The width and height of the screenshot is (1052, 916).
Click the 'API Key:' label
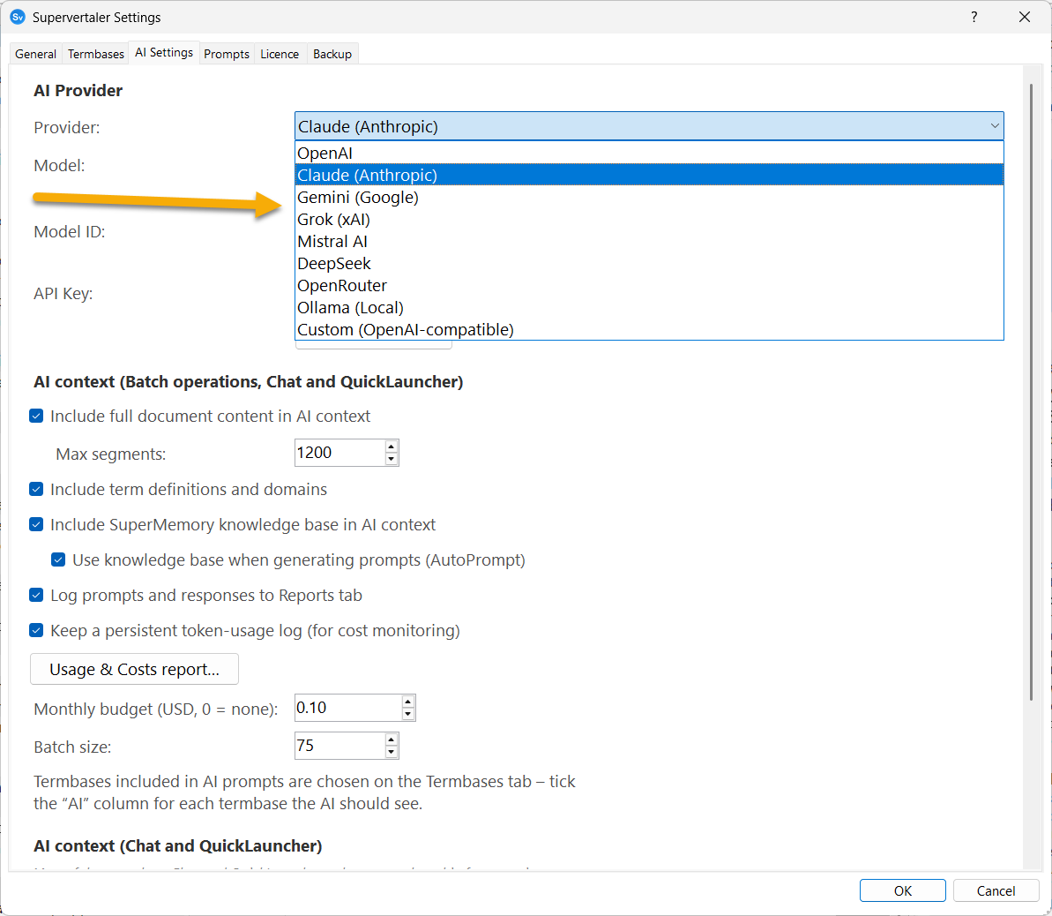63,294
